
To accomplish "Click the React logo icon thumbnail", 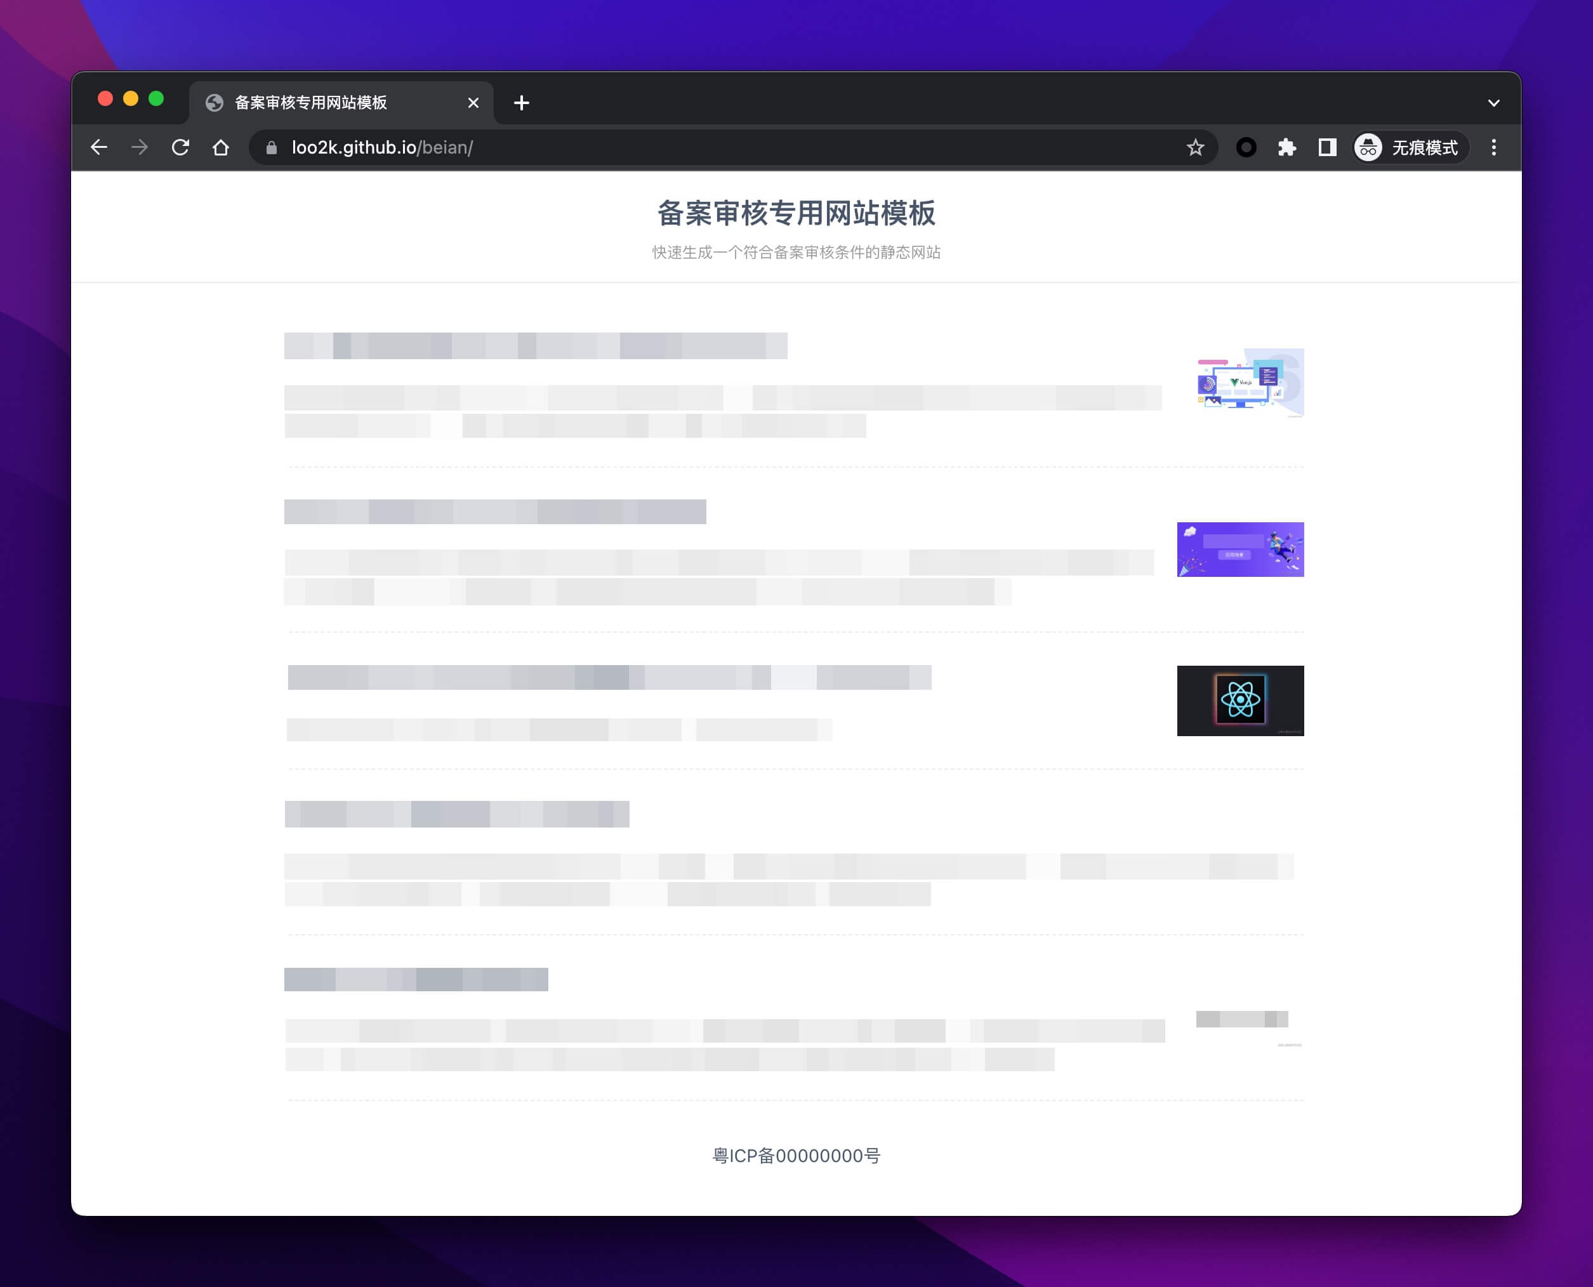I will [1239, 700].
